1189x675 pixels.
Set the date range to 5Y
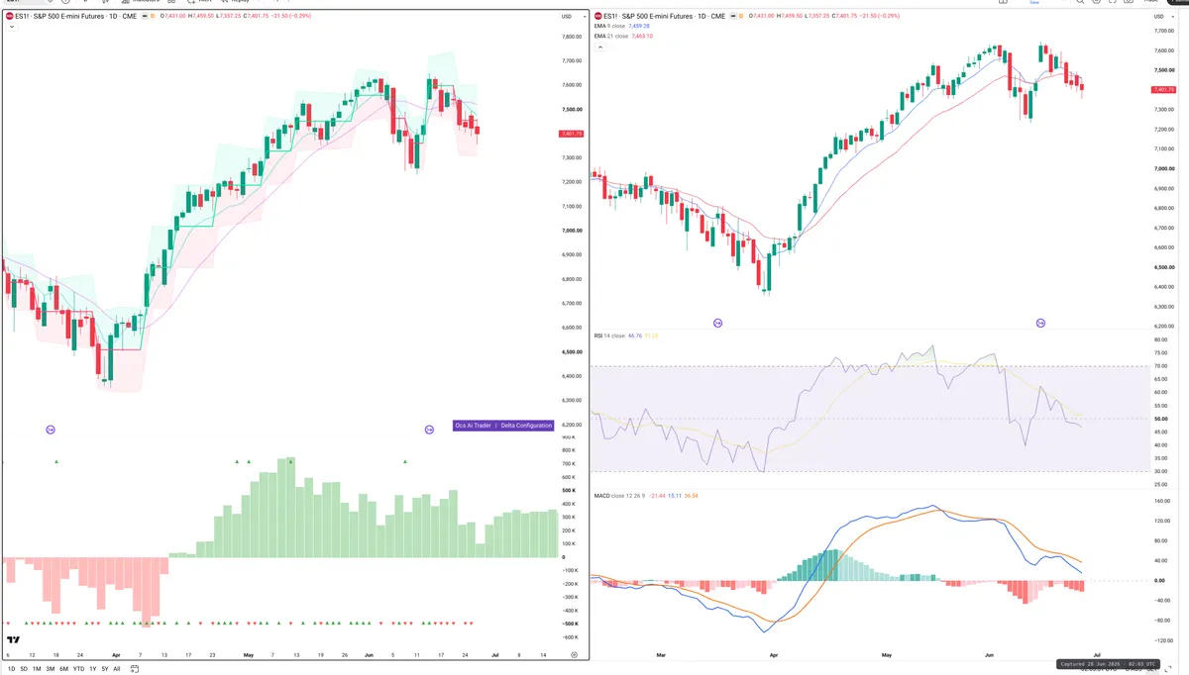(105, 669)
